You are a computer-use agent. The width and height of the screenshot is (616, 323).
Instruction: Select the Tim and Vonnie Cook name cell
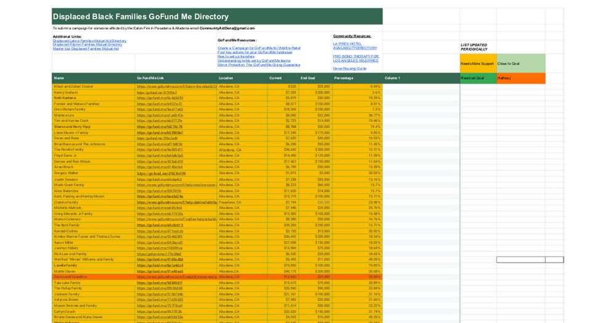point(94,121)
